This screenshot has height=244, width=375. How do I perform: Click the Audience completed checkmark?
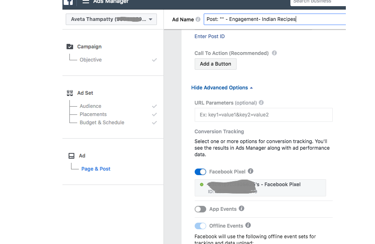coord(154,106)
